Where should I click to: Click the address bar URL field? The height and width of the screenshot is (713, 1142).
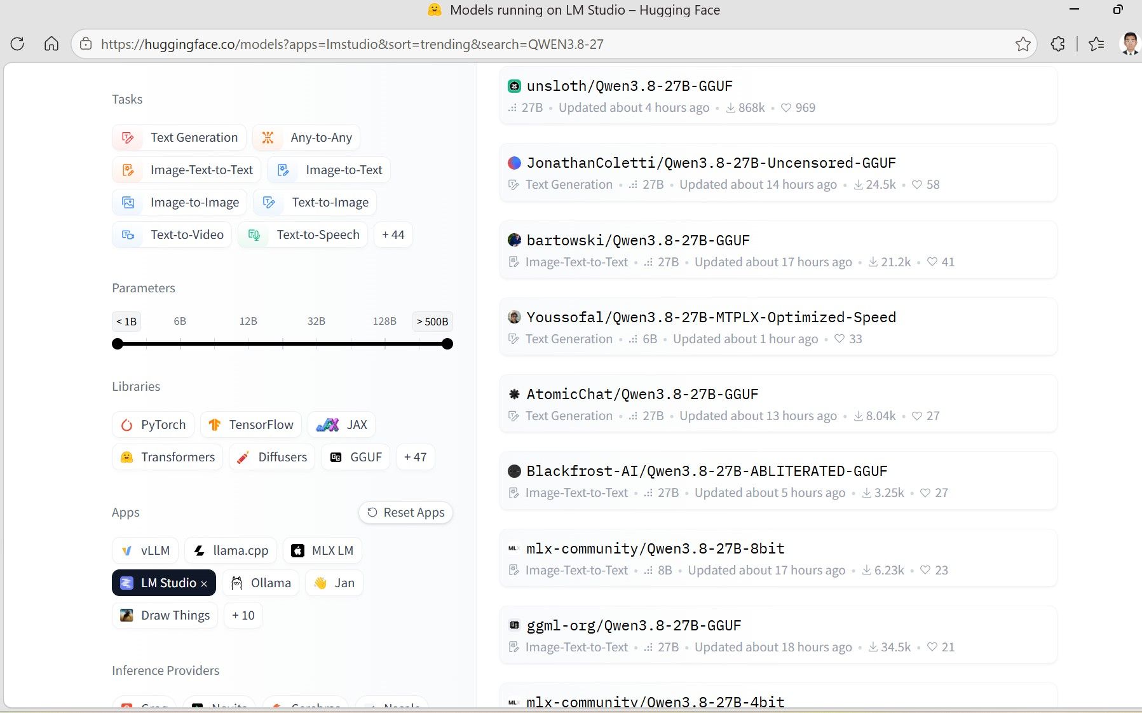coord(553,44)
